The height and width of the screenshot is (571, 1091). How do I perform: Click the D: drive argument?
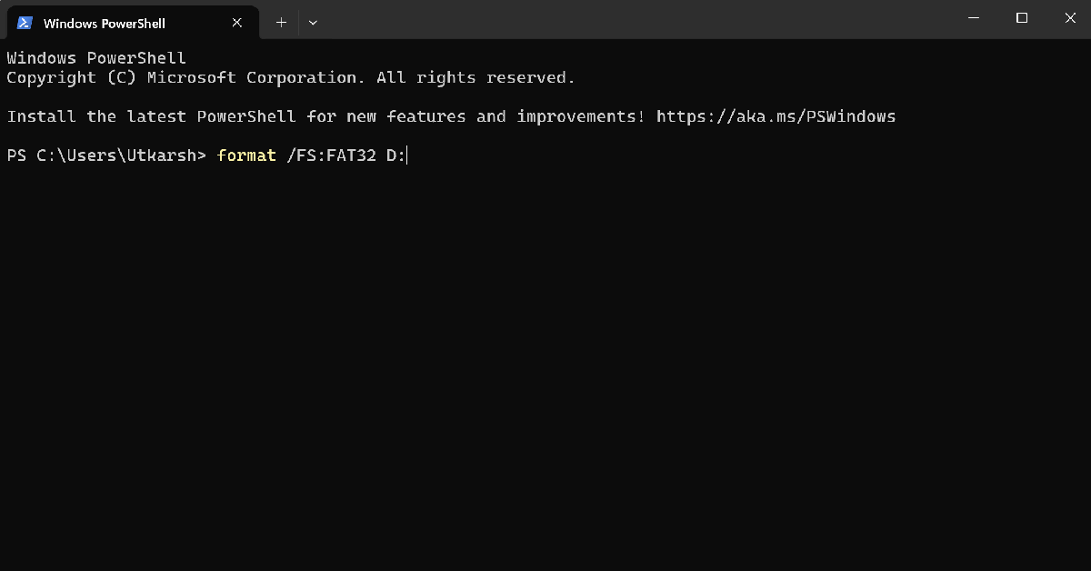tap(395, 155)
